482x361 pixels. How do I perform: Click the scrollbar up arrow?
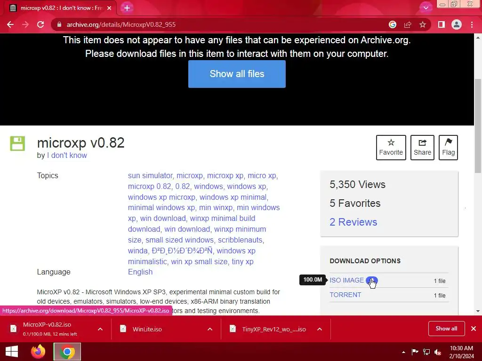coord(478,38)
